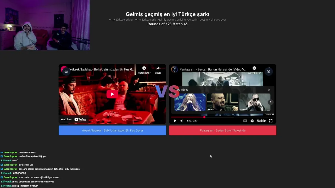
Task: Zoom the left video with magnifier icon
Action: (66, 71)
